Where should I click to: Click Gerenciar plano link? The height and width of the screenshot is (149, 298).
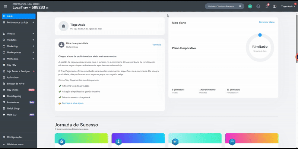pyautogui.click(x=267, y=22)
